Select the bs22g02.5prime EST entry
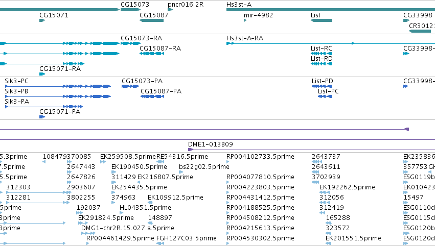 pyautogui.click(x=204, y=167)
